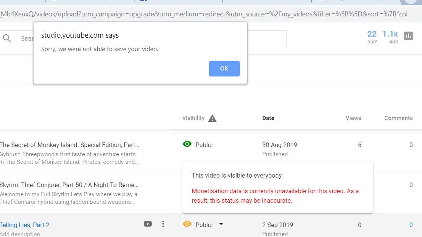This screenshot has width=422, height=237.
Task: Click 'Sorry, we were not able to save' message
Action: [x=100, y=49]
